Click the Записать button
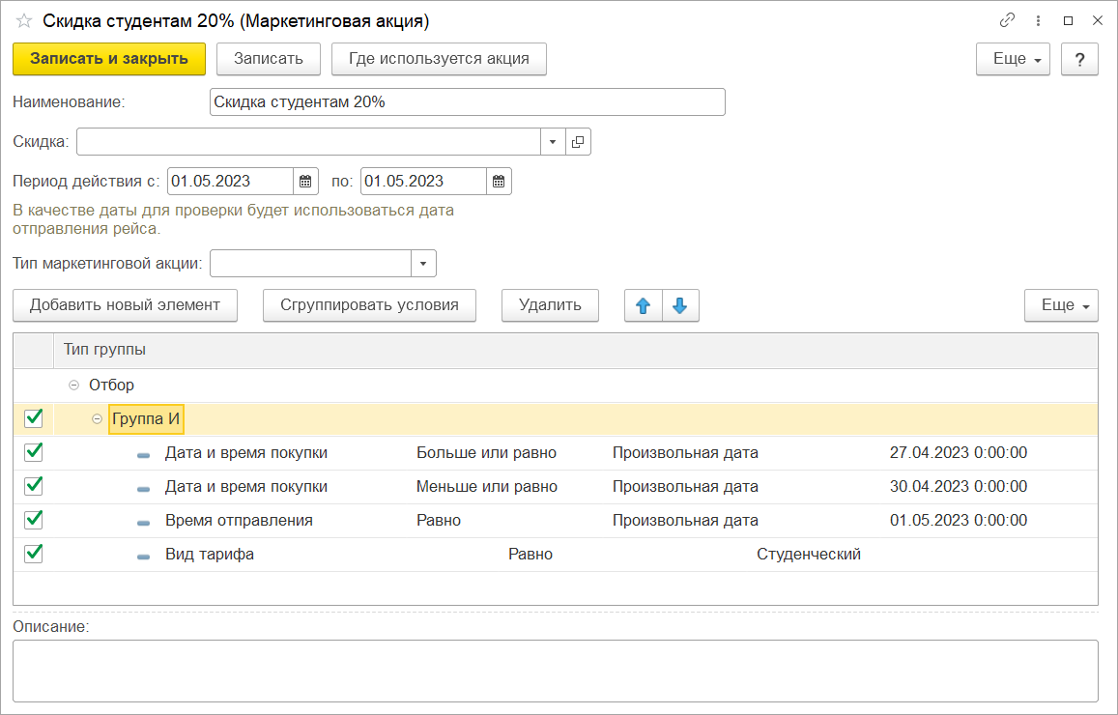1118x715 pixels. (268, 59)
